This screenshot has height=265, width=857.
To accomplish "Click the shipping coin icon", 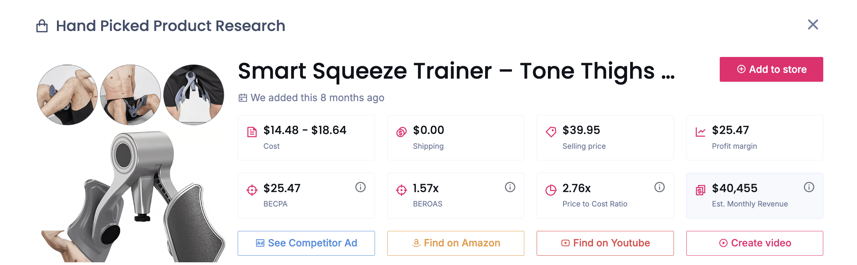I will pos(401,131).
